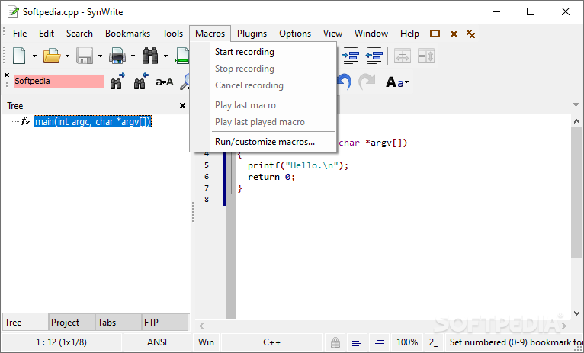584x353 pixels.
Task: Click Find previous binoculars icon
Action: click(x=141, y=81)
